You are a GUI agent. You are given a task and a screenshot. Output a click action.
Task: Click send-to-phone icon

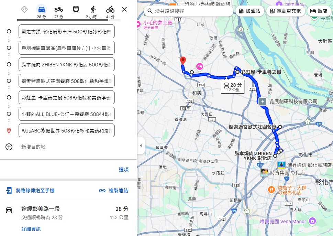tap(9, 191)
